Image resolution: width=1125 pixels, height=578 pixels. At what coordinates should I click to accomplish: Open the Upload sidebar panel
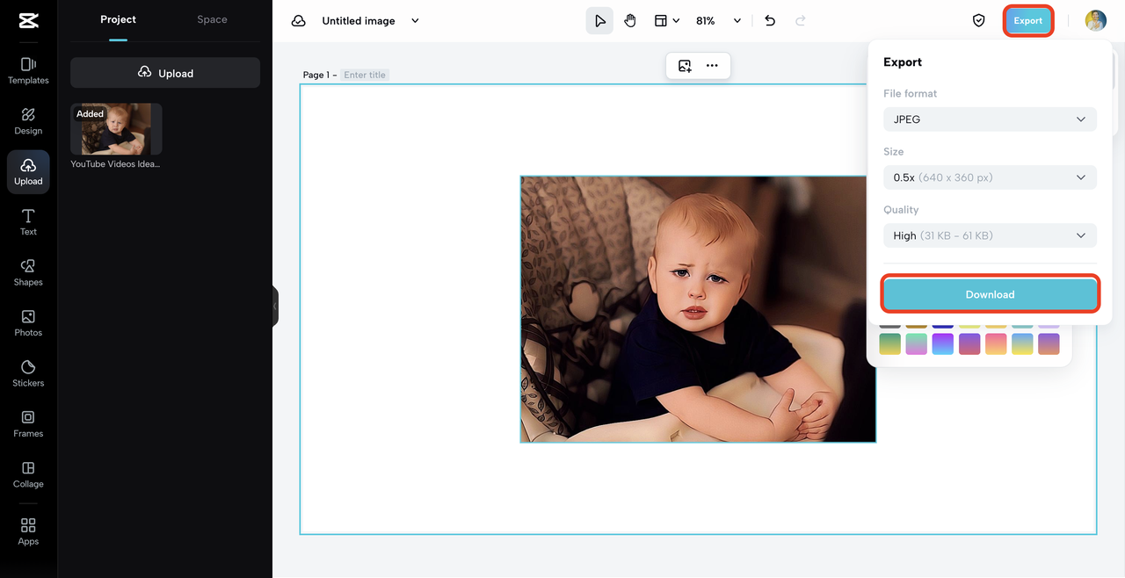coord(28,172)
